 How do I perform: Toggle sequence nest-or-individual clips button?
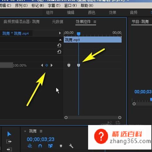(x=30, y=146)
